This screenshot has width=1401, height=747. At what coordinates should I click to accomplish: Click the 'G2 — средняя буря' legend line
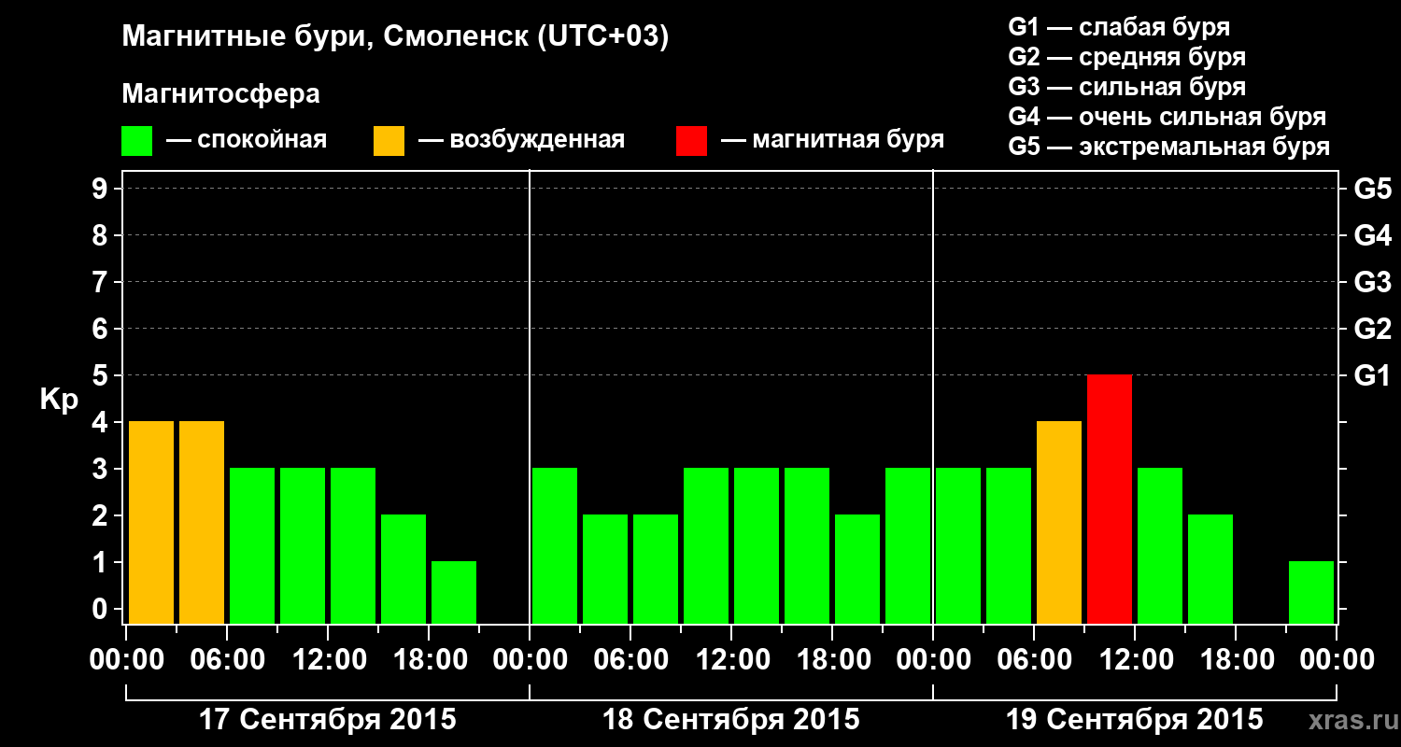pyautogui.click(x=1127, y=57)
